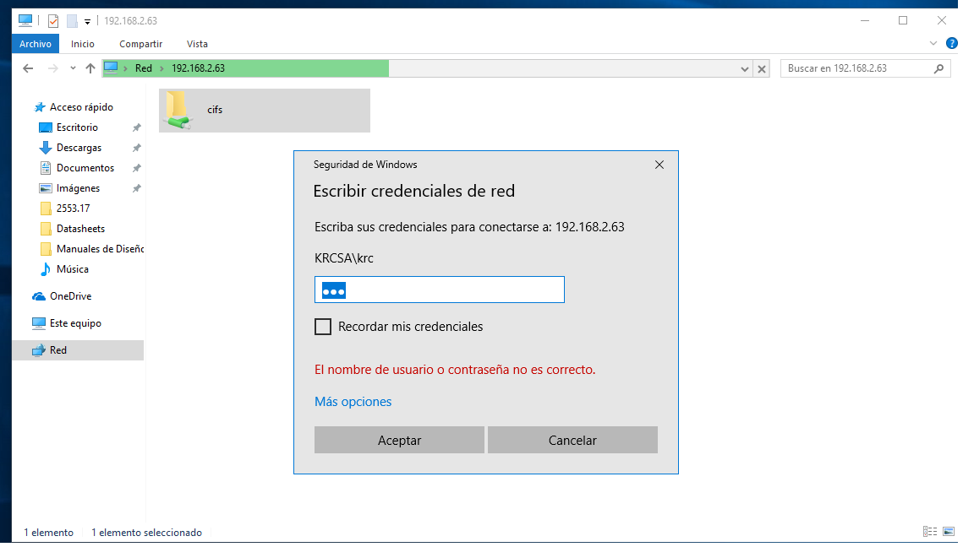The width and height of the screenshot is (974, 547).
Task: Open Música in the sidebar
Action: pyautogui.click(x=72, y=269)
